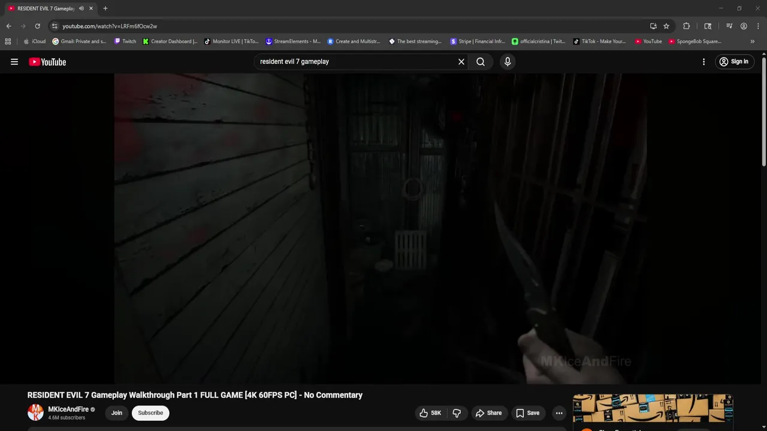
Task: Dislike this video
Action: (457, 413)
